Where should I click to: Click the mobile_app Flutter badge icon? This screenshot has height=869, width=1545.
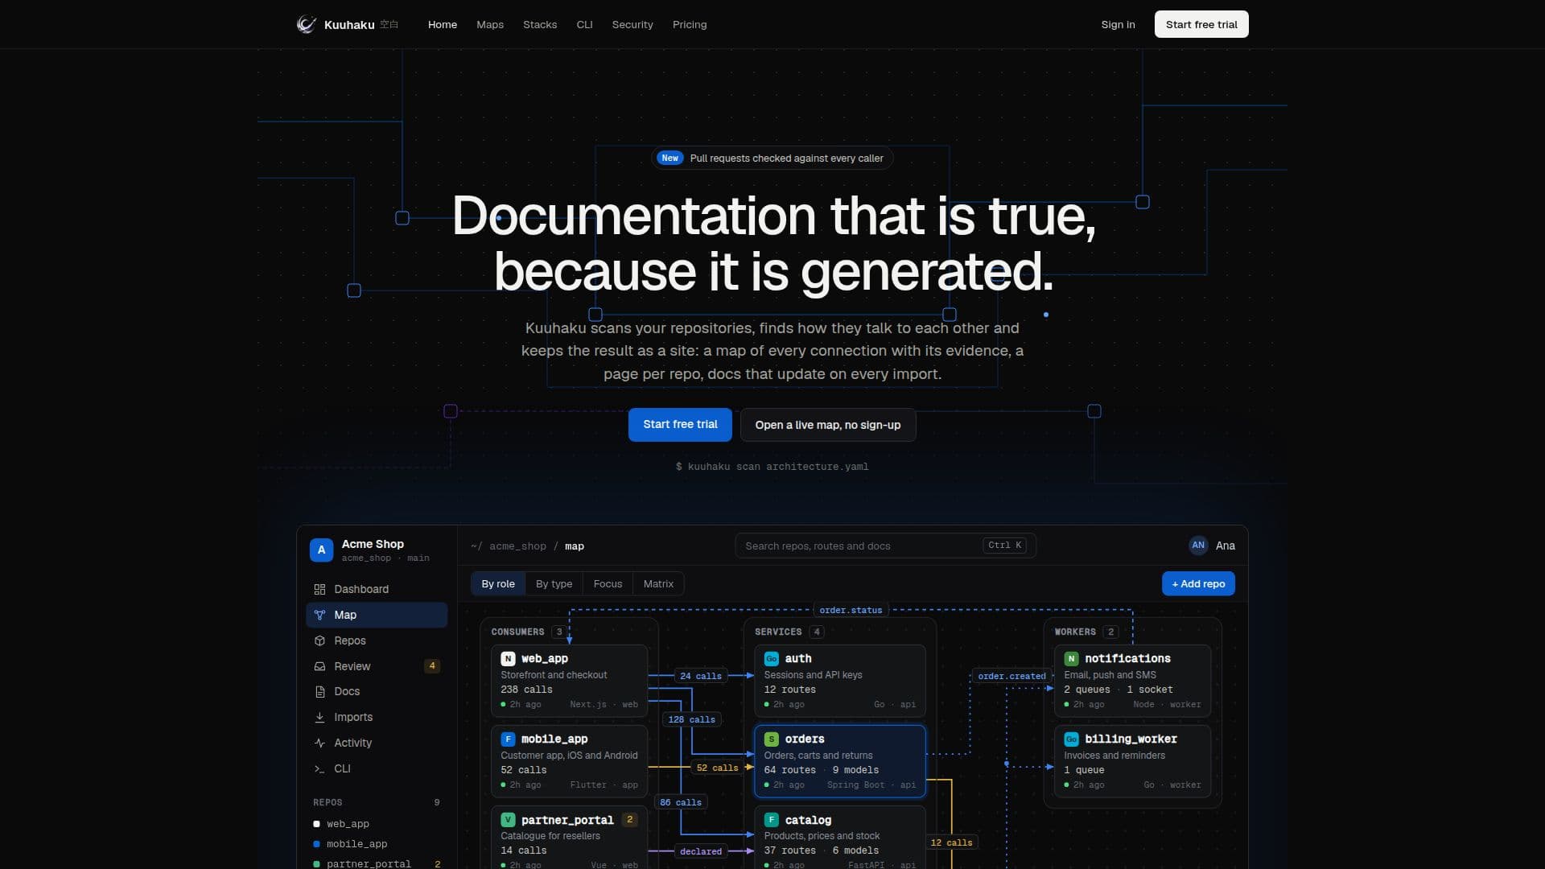pyautogui.click(x=508, y=739)
